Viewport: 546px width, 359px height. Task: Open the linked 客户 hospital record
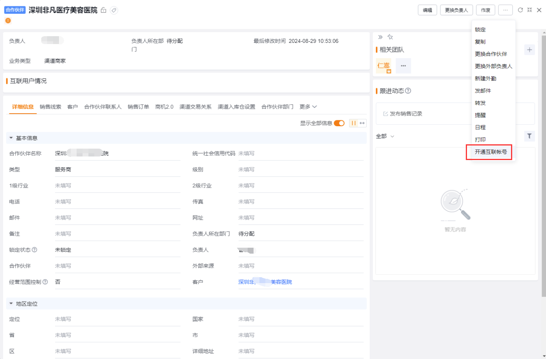coord(265,282)
